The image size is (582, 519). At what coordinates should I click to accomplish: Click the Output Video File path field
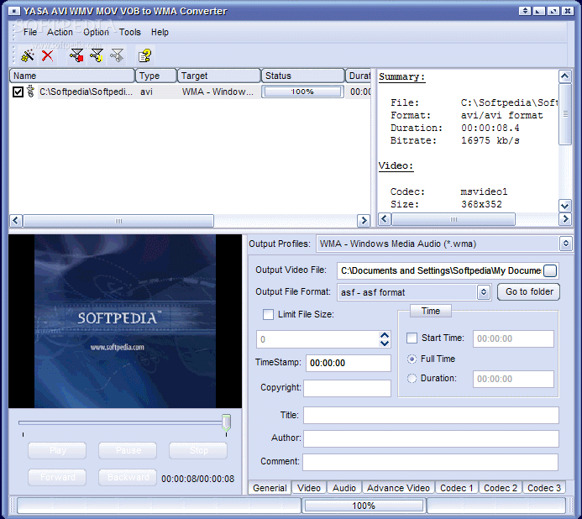click(x=440, y=270)
